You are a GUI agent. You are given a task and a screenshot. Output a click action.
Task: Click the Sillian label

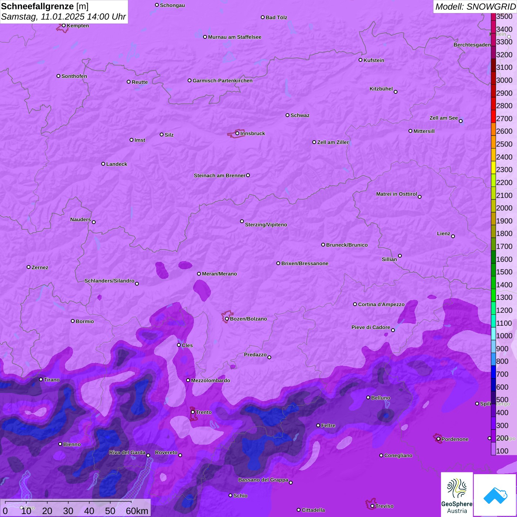pyautogui.click(x=389, y=259)
